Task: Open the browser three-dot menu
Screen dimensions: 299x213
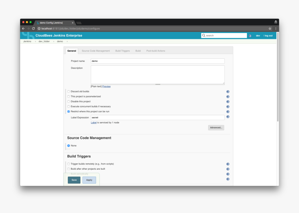Action: coord(276,28)
